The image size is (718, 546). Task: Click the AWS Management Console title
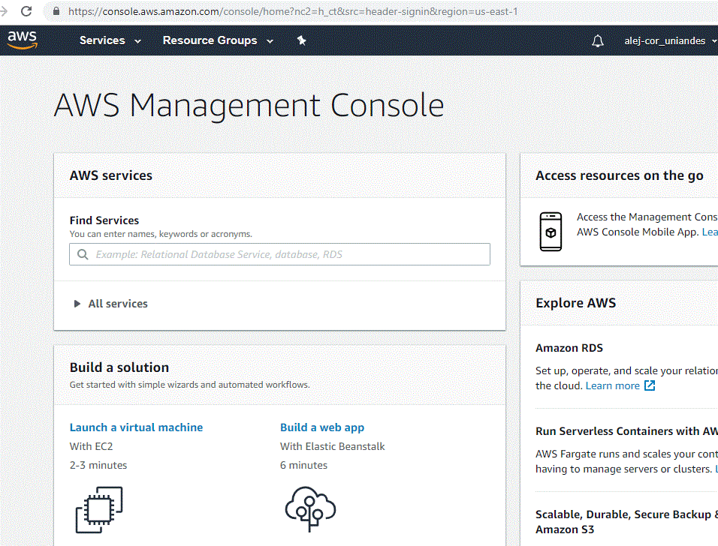pyautogui.click(x=249, y=106)
